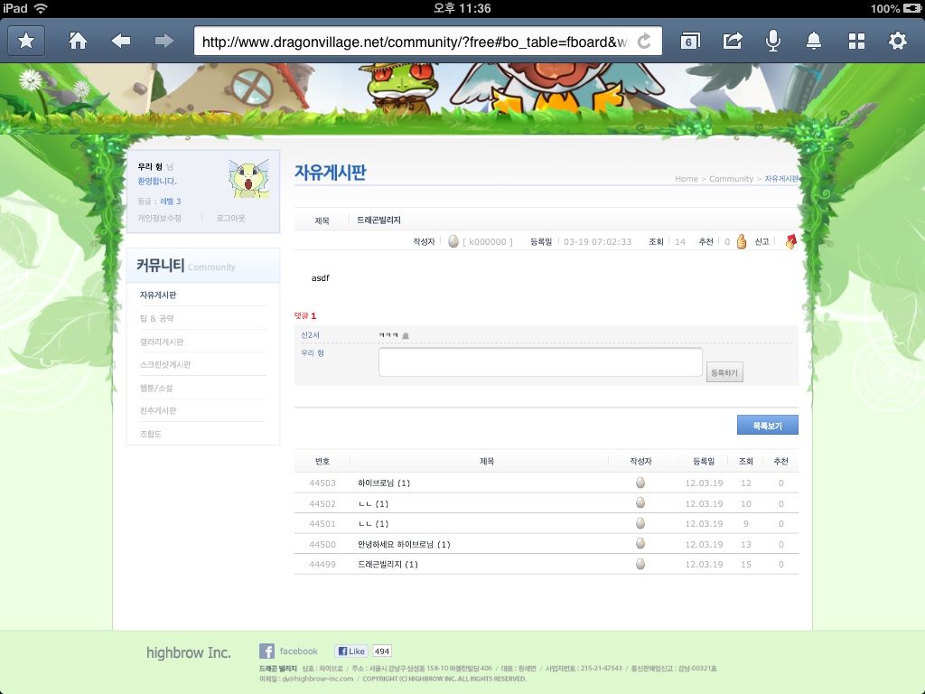Report post using the red flag icon
This screenshot has width=925, height=694.
coord(790,241)
